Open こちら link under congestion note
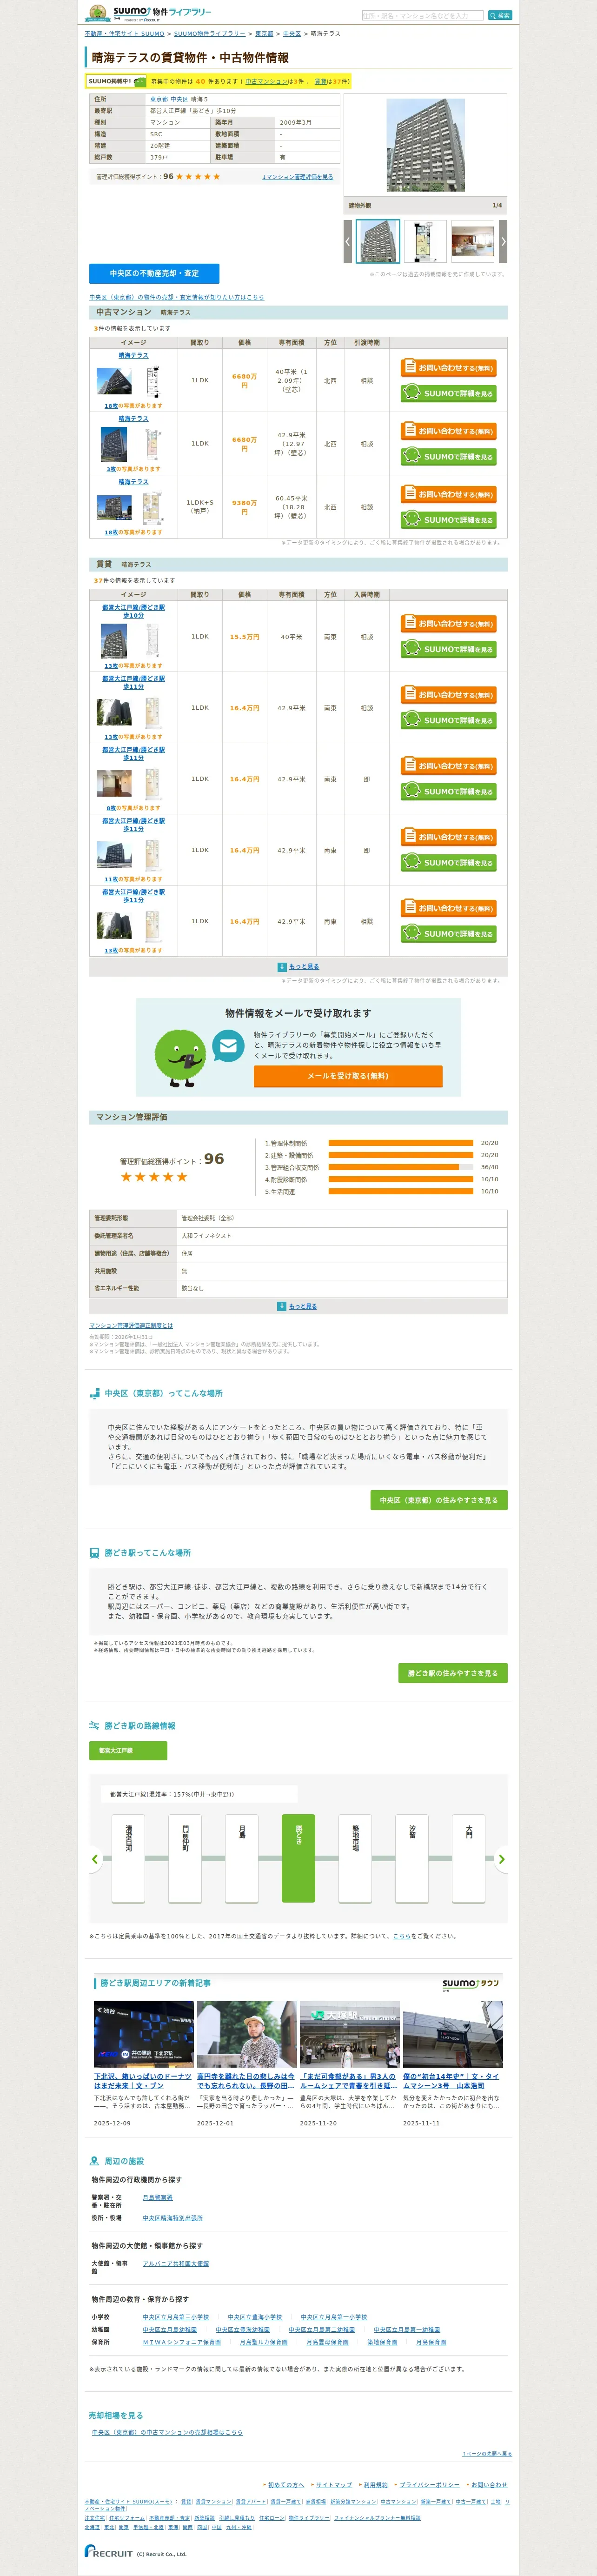This screenshot has width=597, height=2576. pos(402,1936)
